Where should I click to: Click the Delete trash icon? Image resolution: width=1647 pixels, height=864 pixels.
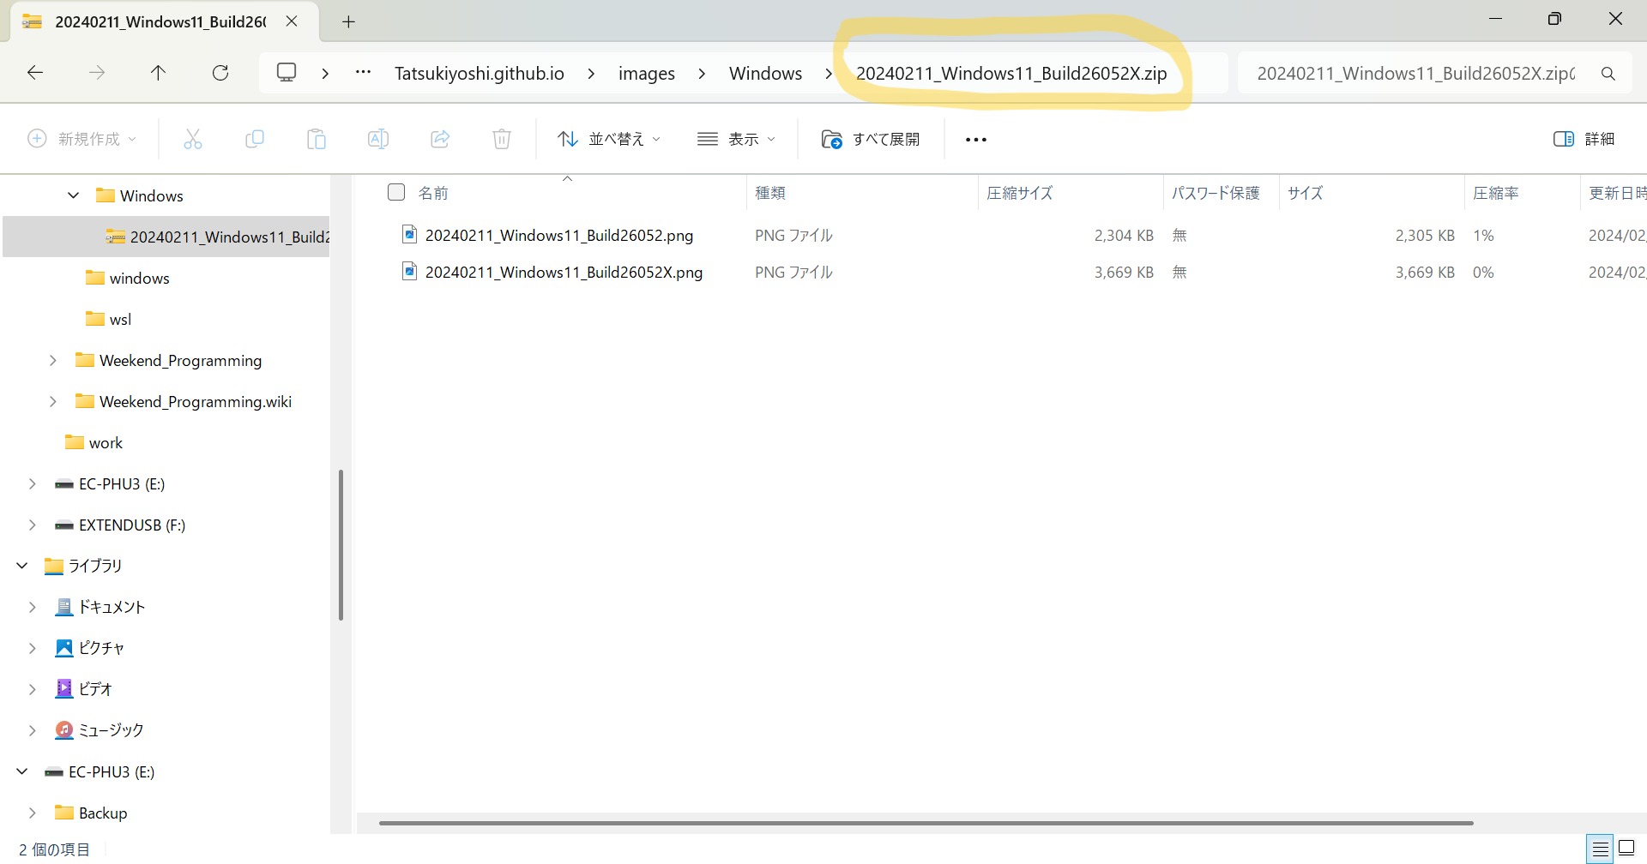[x=502, y=139]
